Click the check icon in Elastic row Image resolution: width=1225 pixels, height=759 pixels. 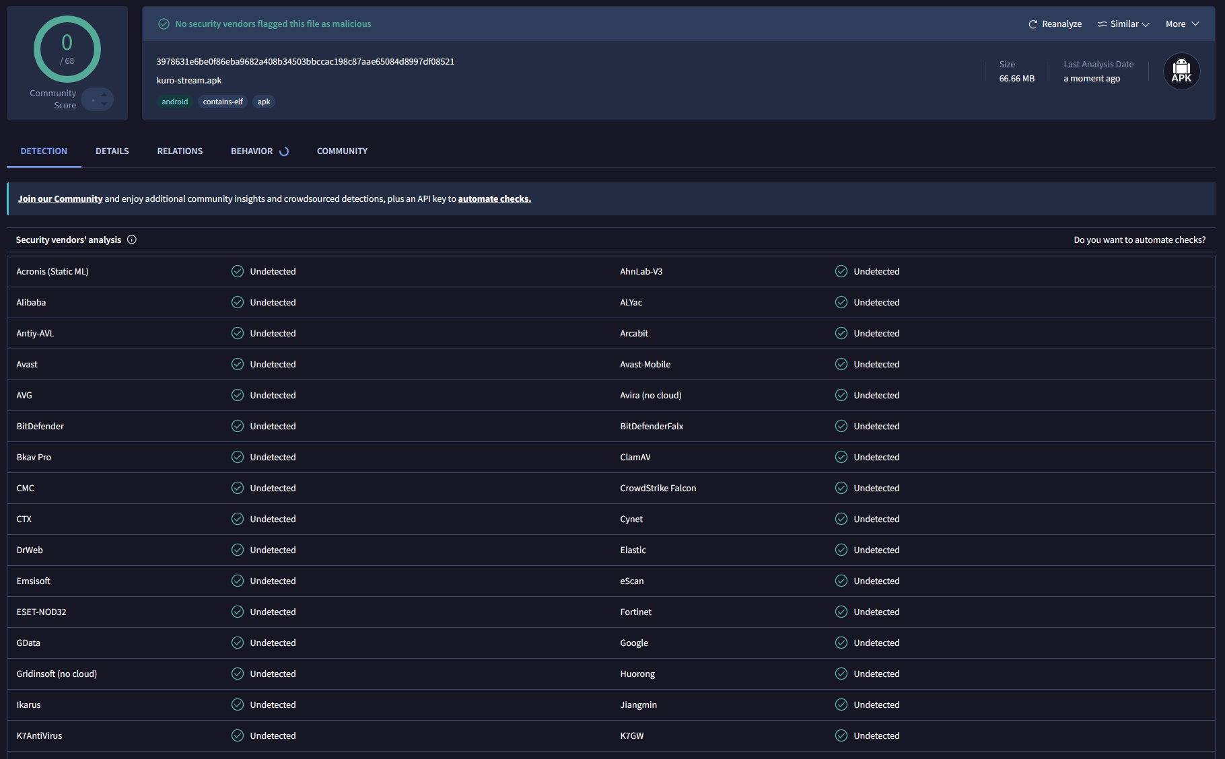pos(841,550)
